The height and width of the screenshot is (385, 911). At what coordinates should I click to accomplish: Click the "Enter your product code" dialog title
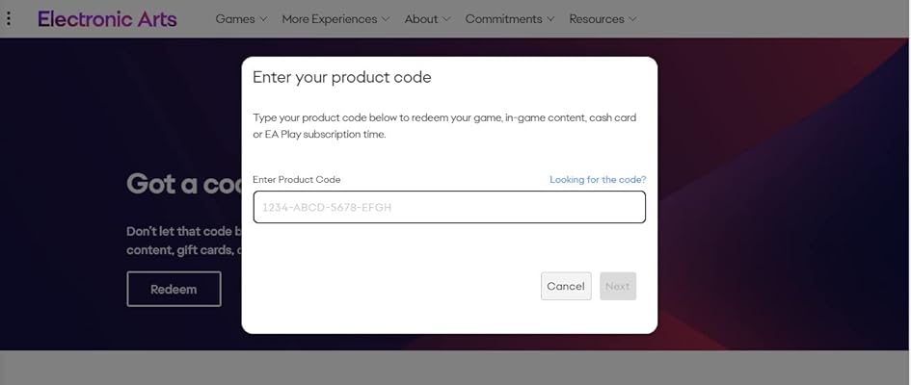(x=341, y=78)
